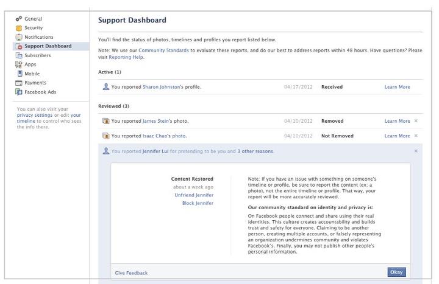The width and height of the screenshot is (439, 284).
Task: Close the expanded Jennifer Lui report
Action: [x=416, y=151]
